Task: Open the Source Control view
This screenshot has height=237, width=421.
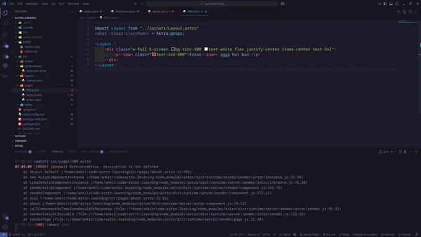Action: pos(5,45)
